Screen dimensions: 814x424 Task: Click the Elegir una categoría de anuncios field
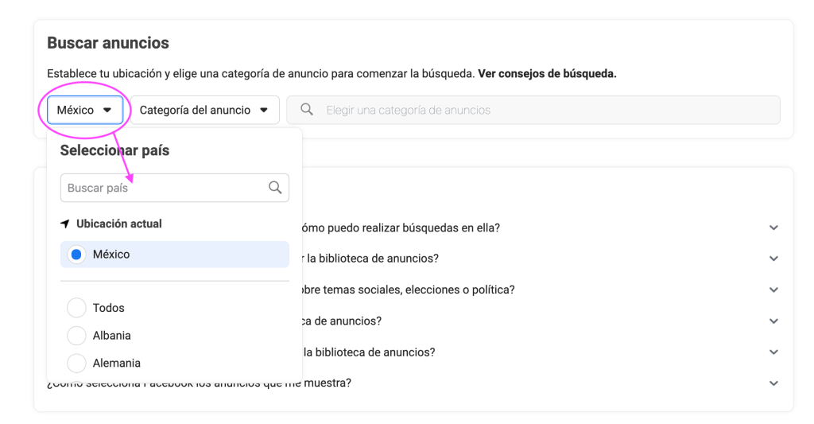pos(533,110)
